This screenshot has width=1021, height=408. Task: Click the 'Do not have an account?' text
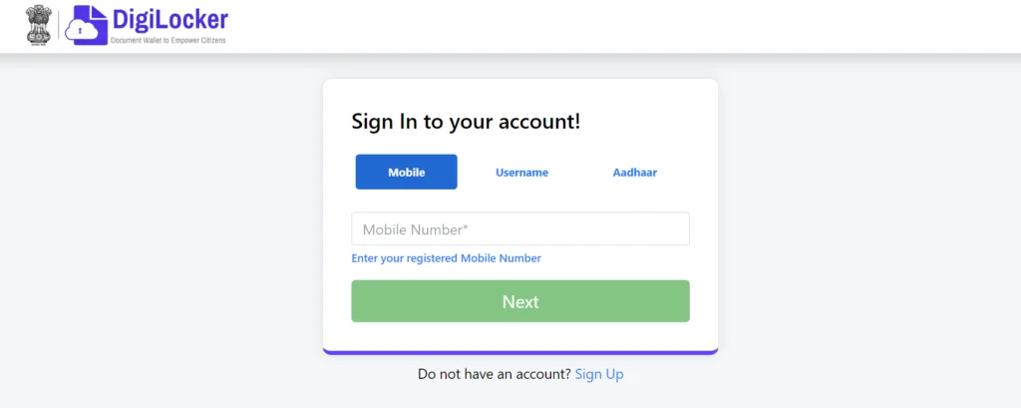pos(495,374)
